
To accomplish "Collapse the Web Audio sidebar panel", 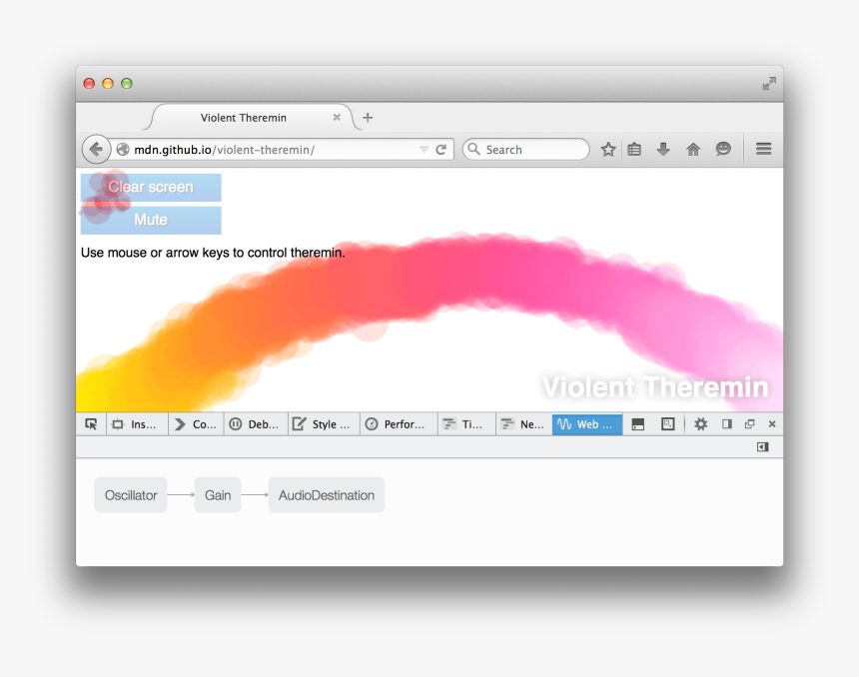I will pyautogui.click(x=762, y=446).
